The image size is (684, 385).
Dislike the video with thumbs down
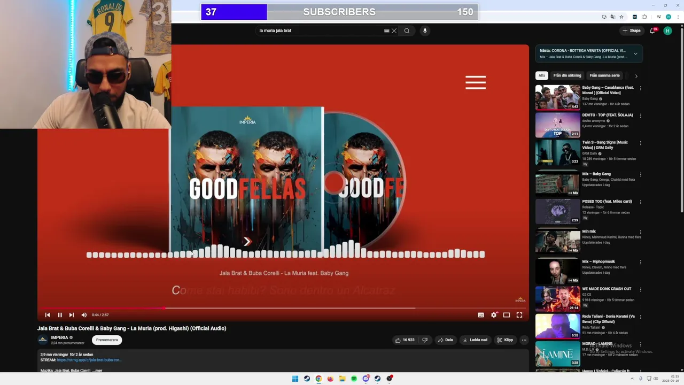pos(425,340)
